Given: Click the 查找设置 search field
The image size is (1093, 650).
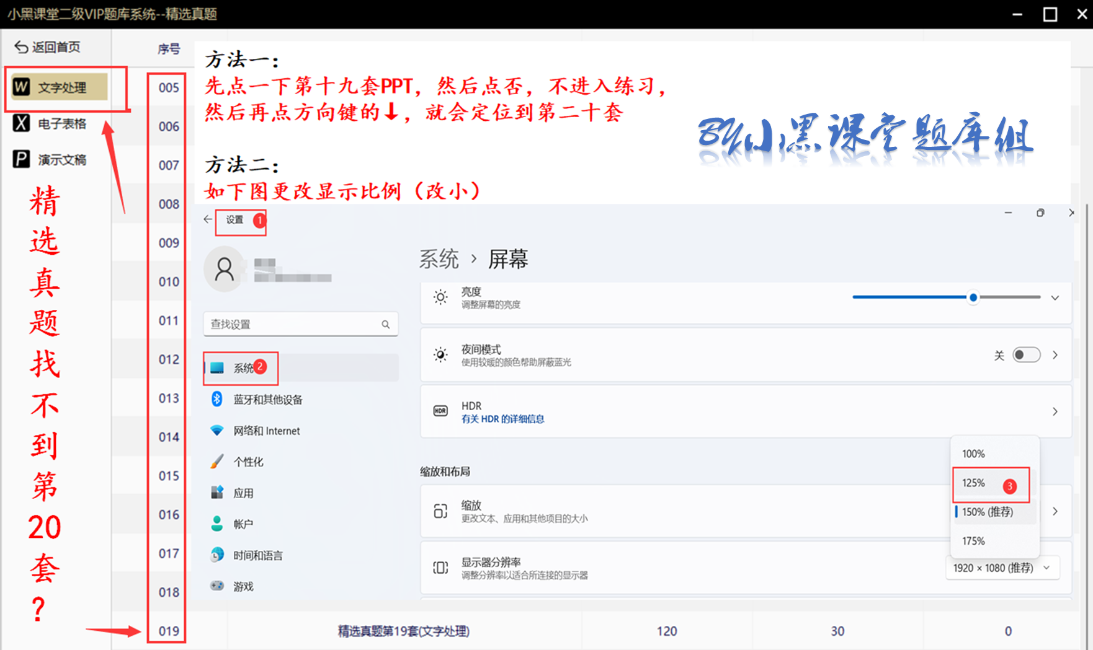Looking at the screenshot, I should click(x=300, y=324).
